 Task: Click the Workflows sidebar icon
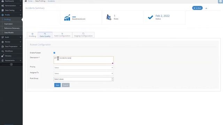[x=2, y=51]
